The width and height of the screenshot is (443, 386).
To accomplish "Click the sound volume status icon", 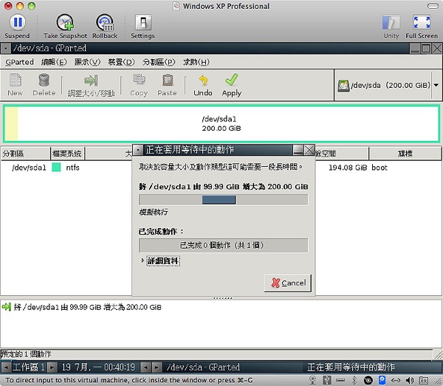I will coord(410,380).
